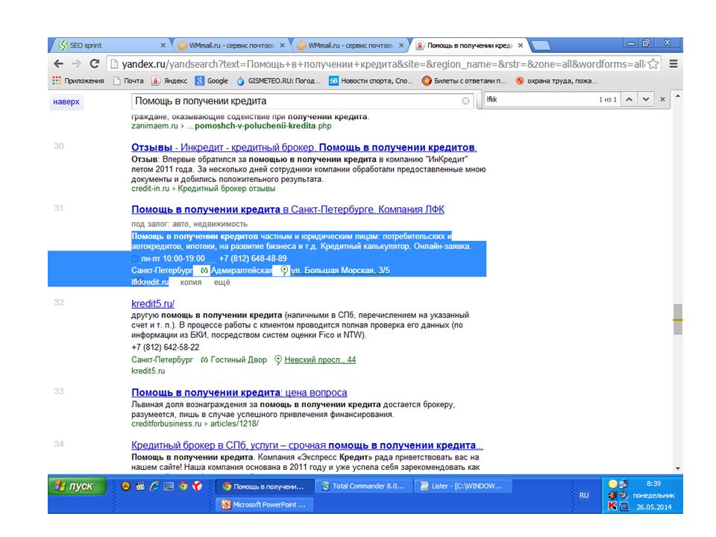Screen dimensions: 716x537
Task: Click the address bar URL field
Action: pyautogui.click(x=383, y=64)
